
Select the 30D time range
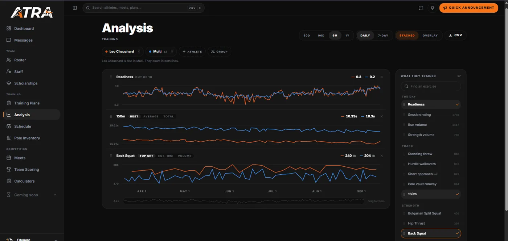point(307,36)
